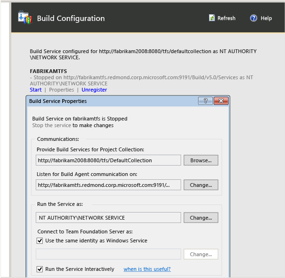Click the Listen for Build Agent URL field
The width and height of the screenshot is (285, 278).
[108, 185]
